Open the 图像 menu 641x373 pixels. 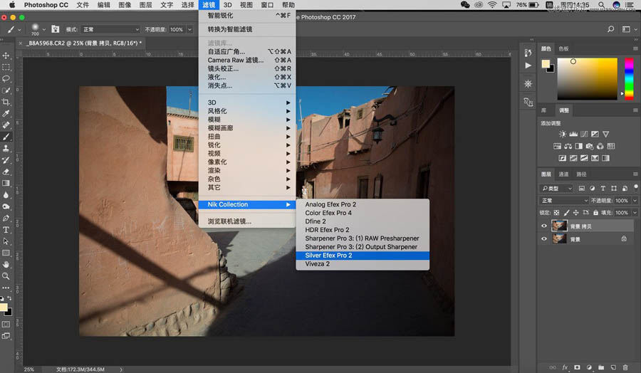pos(125,5)
